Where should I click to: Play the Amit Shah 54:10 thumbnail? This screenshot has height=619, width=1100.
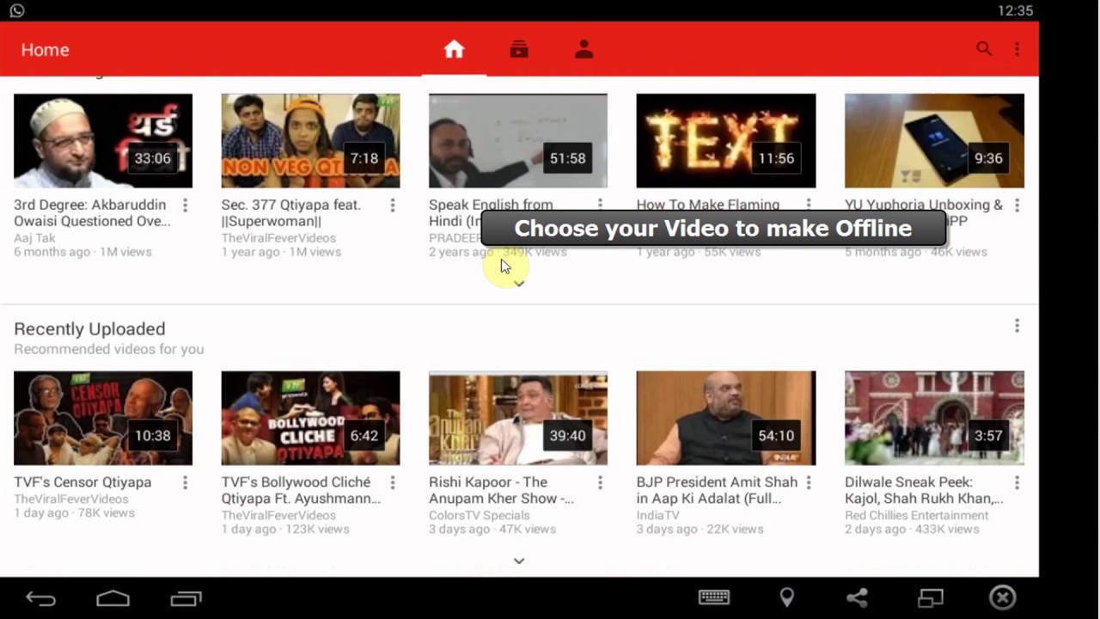pyautogui.click(x=726, y=418)
